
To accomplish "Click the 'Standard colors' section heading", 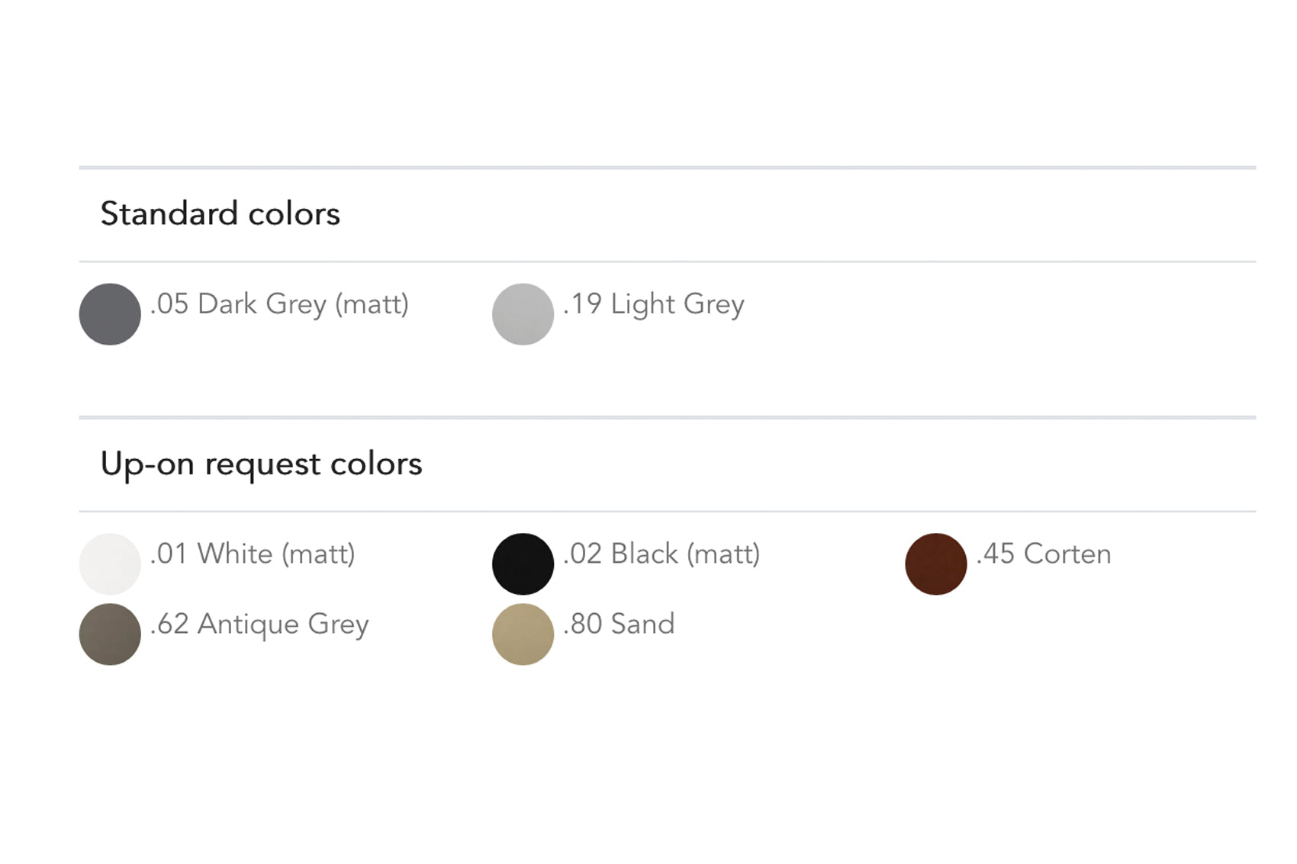I will coord(220,214).
